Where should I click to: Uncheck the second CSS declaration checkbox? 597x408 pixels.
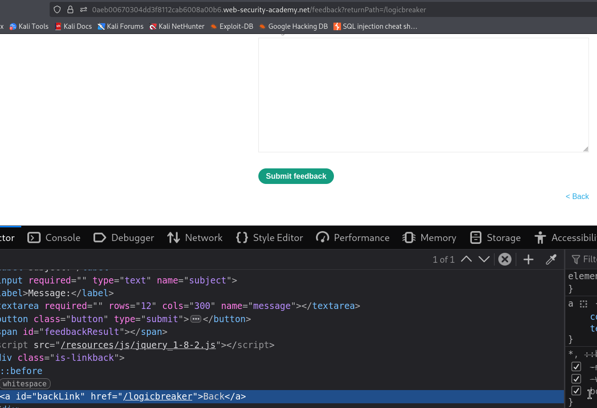576,379
